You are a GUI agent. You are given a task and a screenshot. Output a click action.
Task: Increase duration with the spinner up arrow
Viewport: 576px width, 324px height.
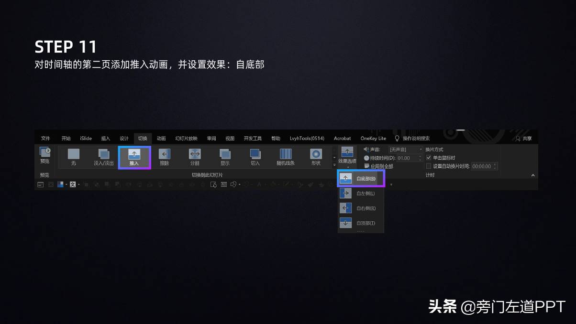[421, 156]
